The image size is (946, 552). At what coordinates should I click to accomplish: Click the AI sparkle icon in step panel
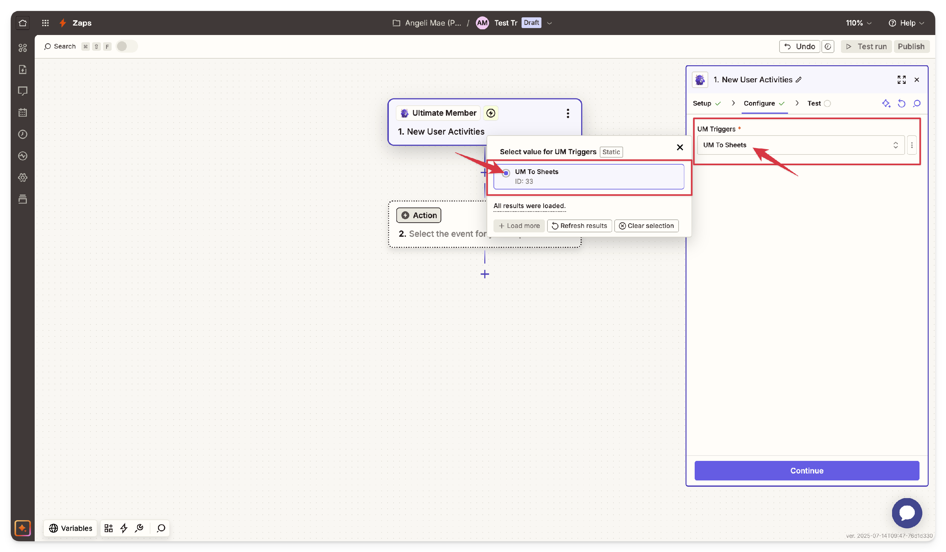886,103
